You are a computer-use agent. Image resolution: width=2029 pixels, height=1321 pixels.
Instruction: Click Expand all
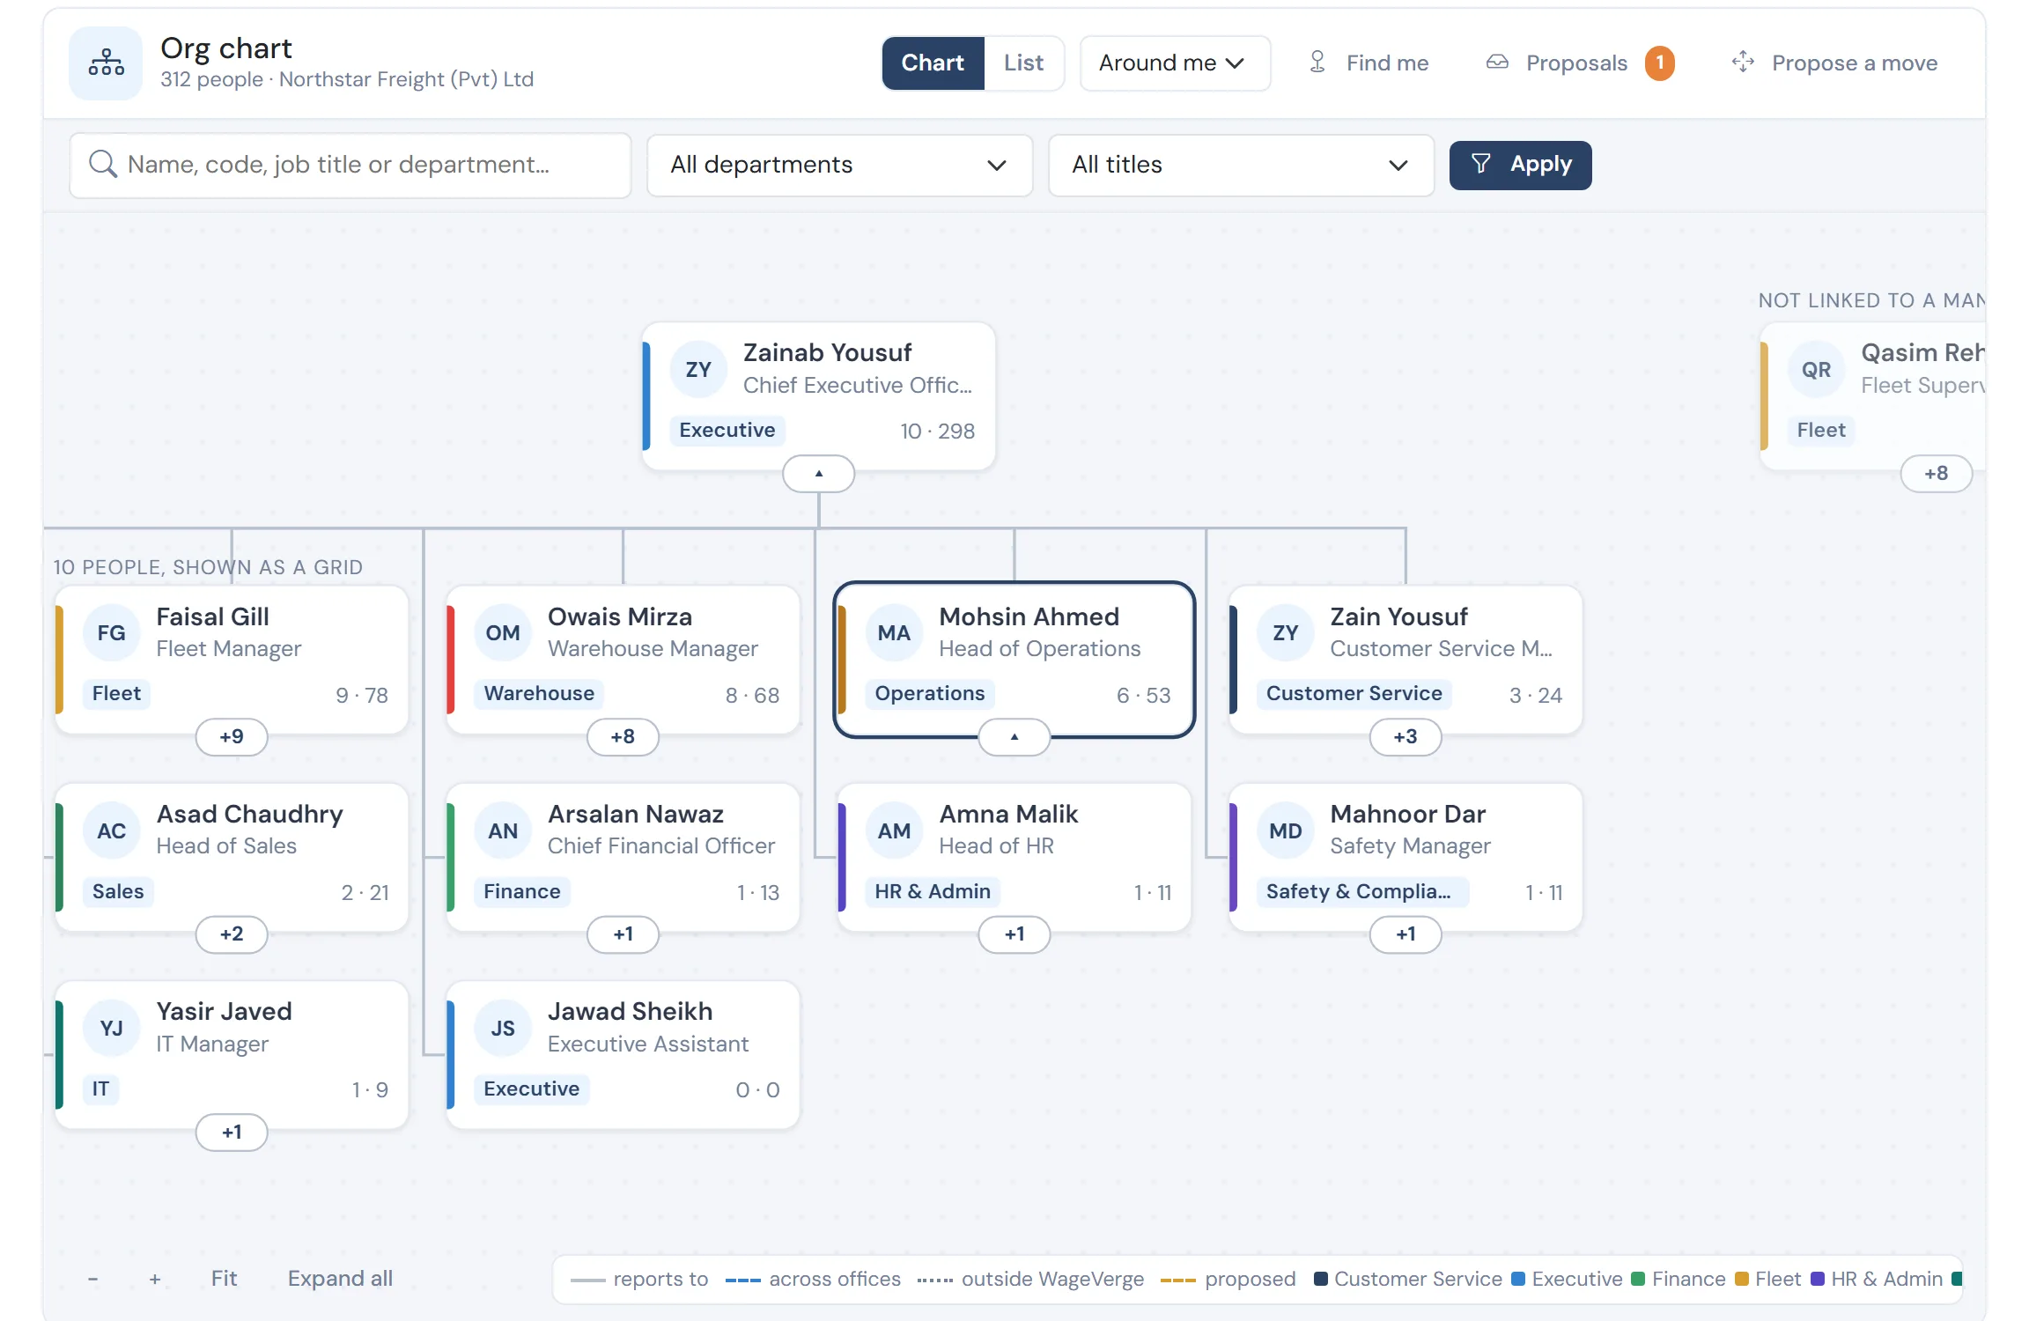pos(340,1278)
